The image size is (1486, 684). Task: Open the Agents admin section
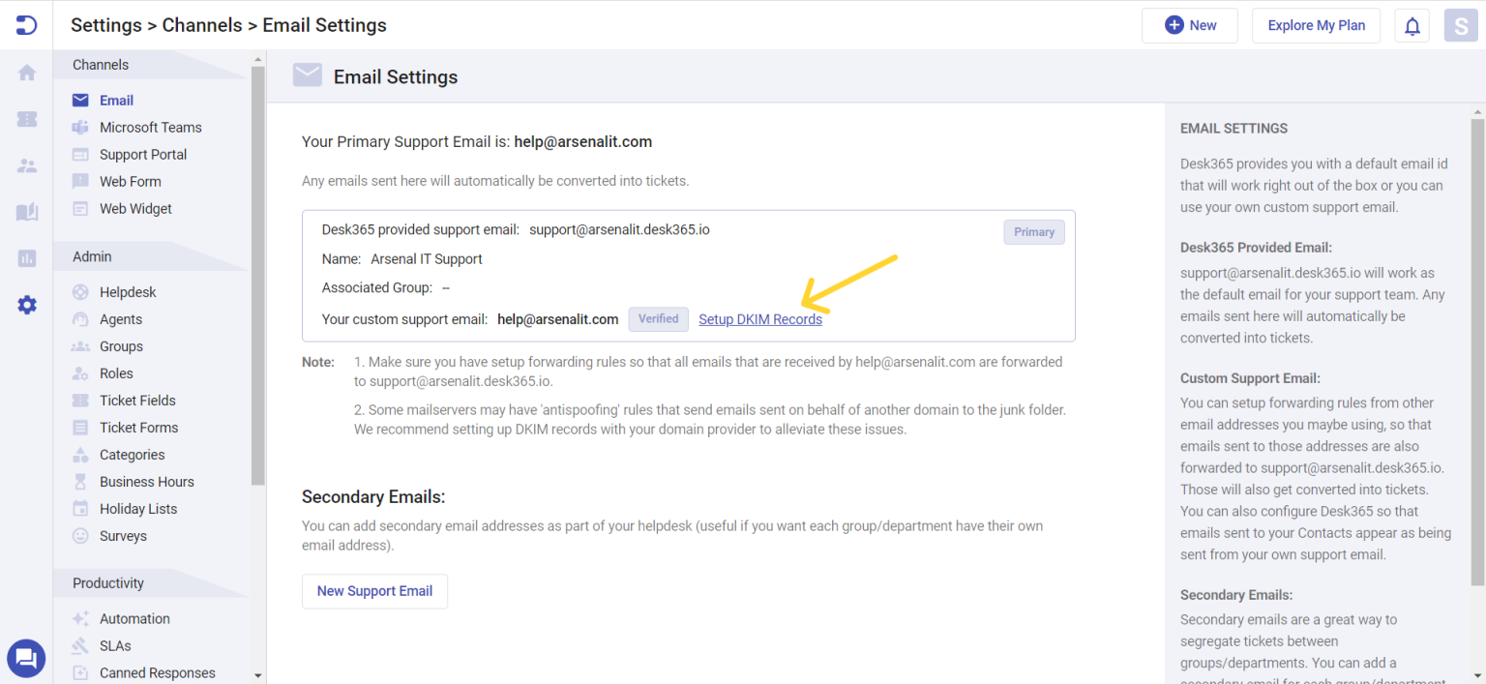point(120,318)
